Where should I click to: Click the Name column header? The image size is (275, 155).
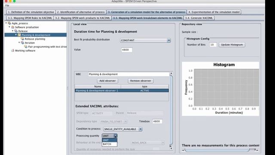click(x=98, y=87)
